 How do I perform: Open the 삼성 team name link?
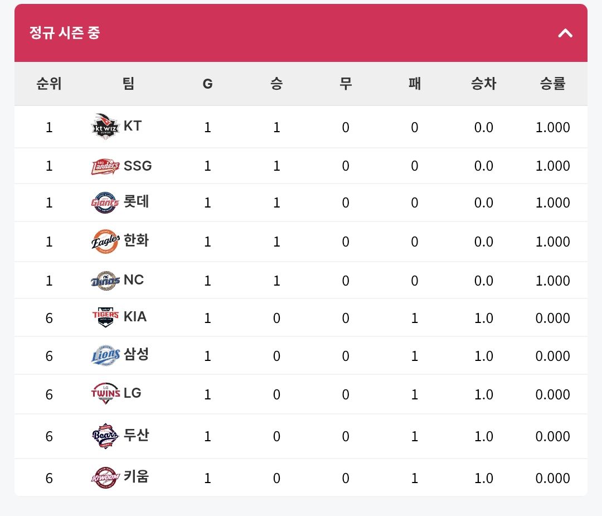click(x=136, y=354)
